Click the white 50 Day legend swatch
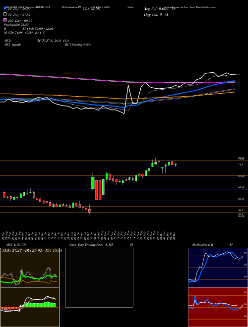This screenshot has width=248, height=327. click(5, 14)
